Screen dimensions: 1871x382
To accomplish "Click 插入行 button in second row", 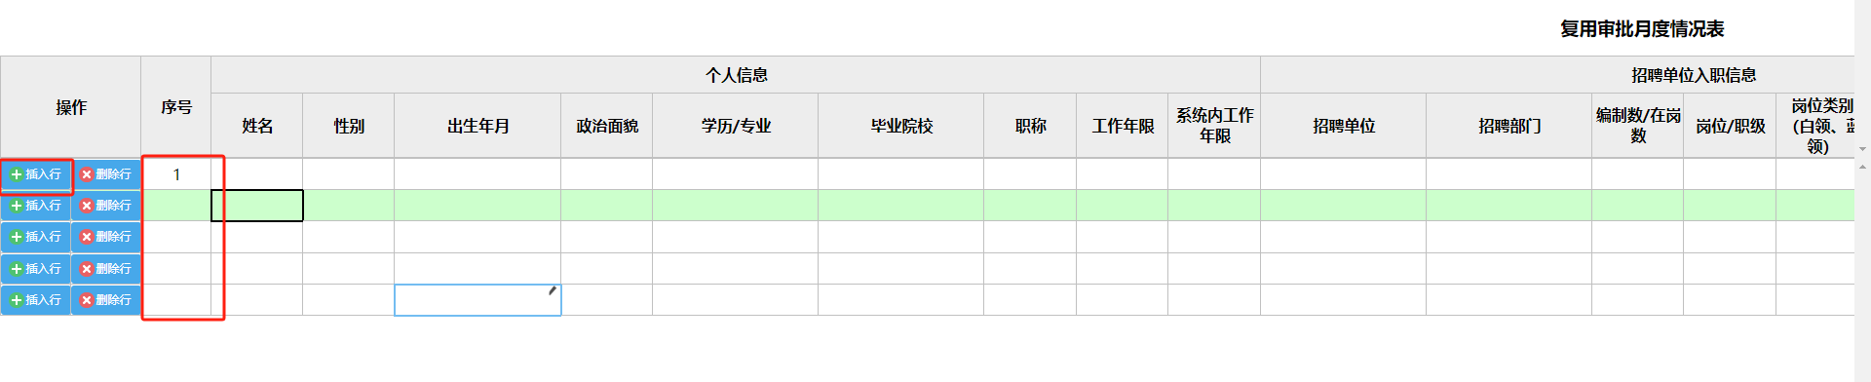I will tap(36, 206).
